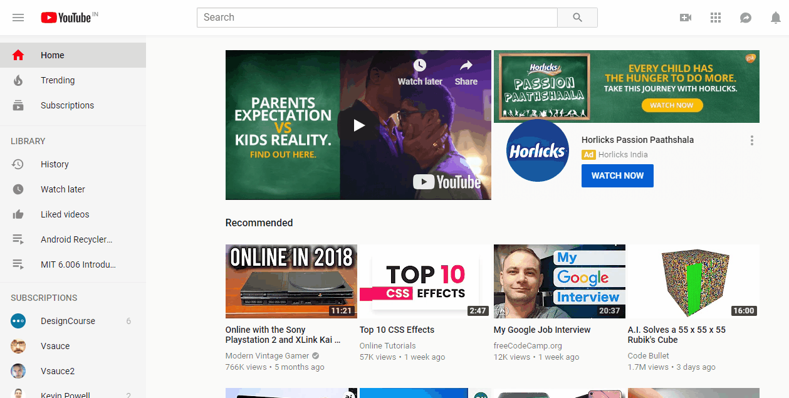
Task: Click the Subscriptions sidebar icon
Action: point(18,105)
